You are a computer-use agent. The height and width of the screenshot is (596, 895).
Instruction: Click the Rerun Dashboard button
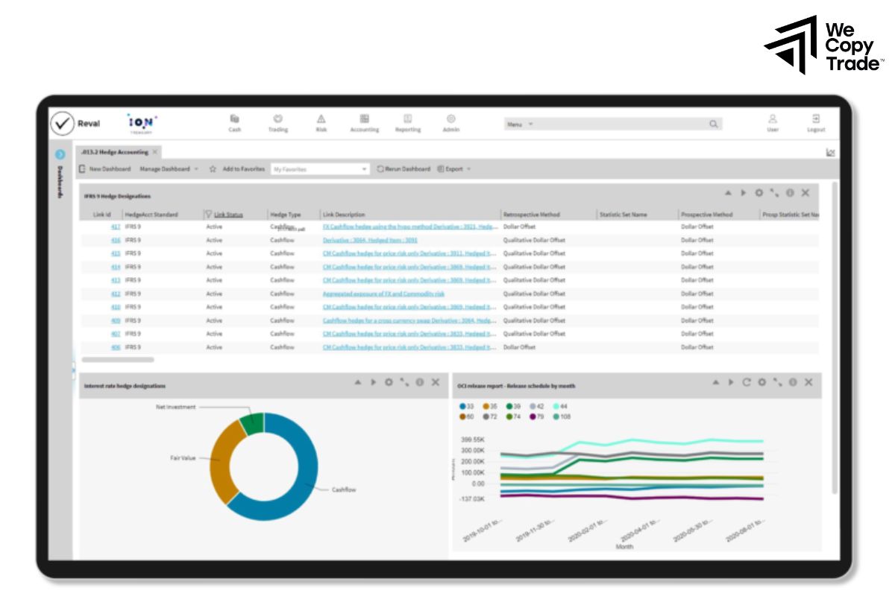pos(403,169)
